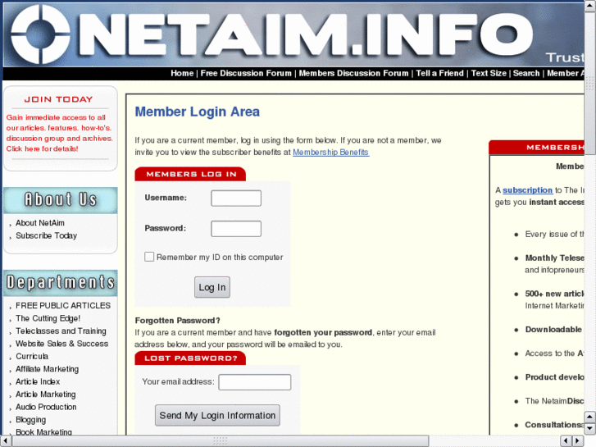The height and width of the screenshot is (447, 596).
Task: Click the vertical scrollbar up arrow
Action: tap(590, 6)
